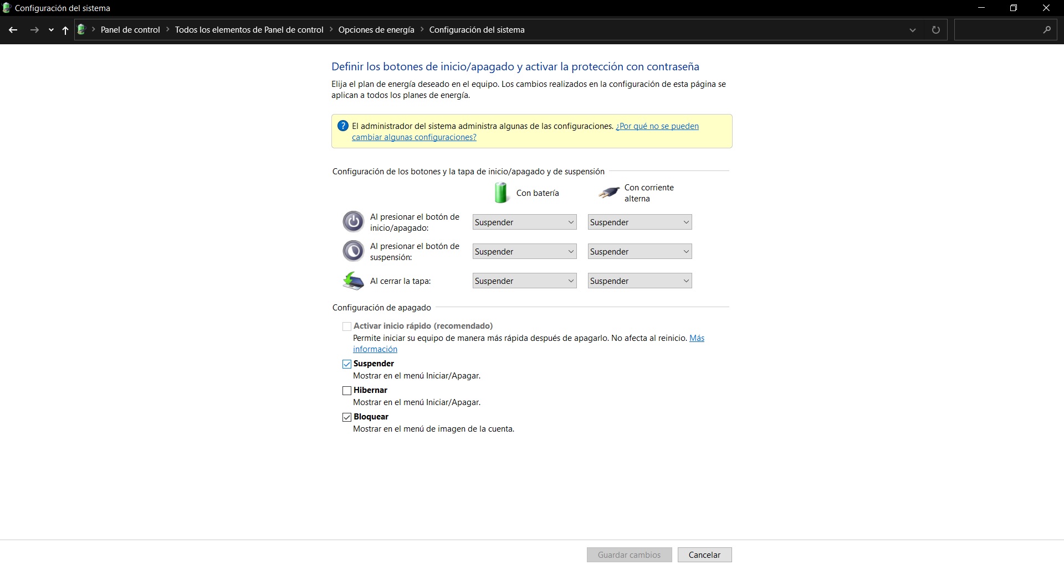
Task: Click the blue help question mark icon
Action: click(x=343, y=126)
